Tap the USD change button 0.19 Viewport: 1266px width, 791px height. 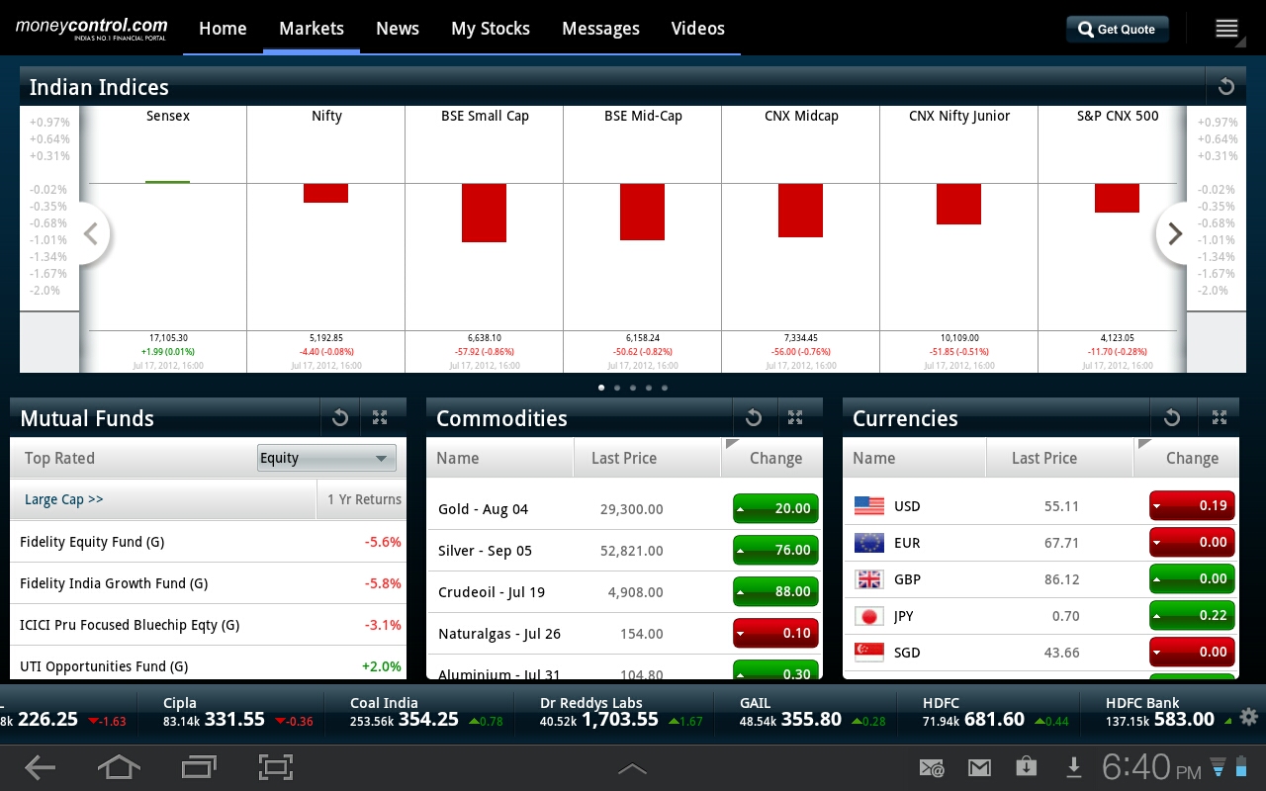click(1192, 505)
